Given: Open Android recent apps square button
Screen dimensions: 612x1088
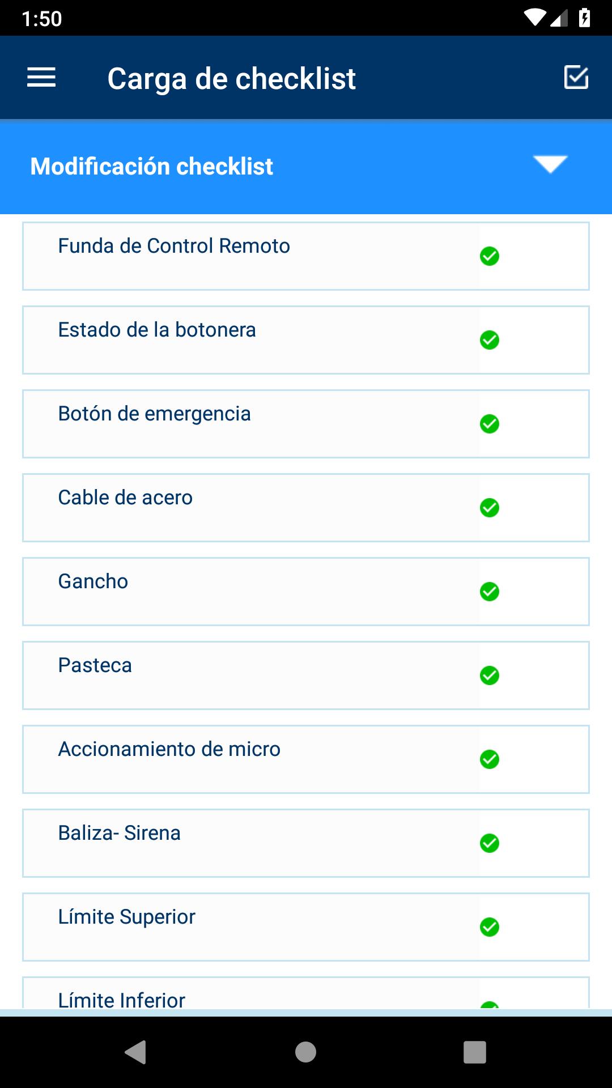Looking at the screenshot, I should click(x=475, y=1052).
